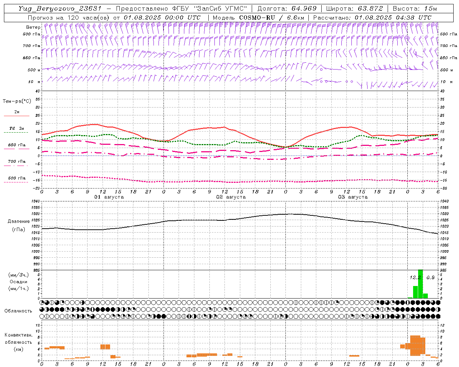Click the 'Давление' pressure panel label
Viewport: 459px width, 367px height.
click(19, 221)
